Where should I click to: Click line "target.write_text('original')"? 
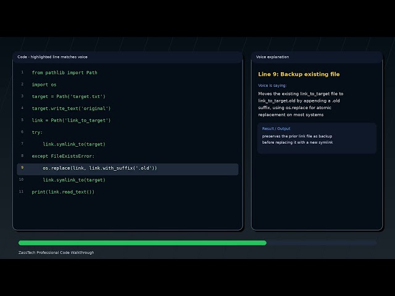click(x=72, y=109)
